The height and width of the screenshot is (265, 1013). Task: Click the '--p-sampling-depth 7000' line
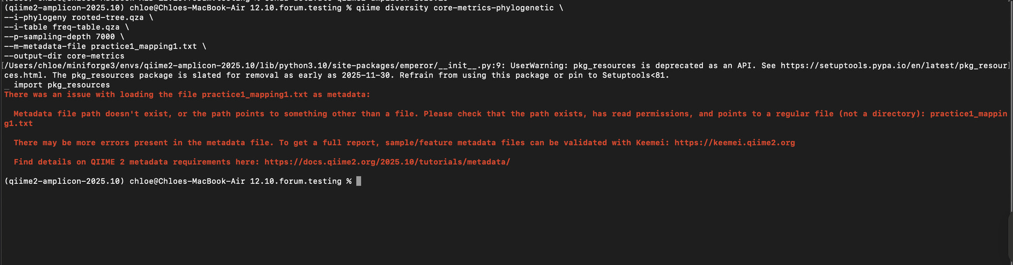pos(64,37)
